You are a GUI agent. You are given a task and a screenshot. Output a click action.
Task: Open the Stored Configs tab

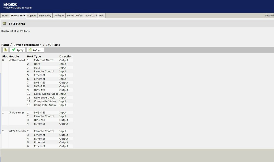[x=75, y=16]
